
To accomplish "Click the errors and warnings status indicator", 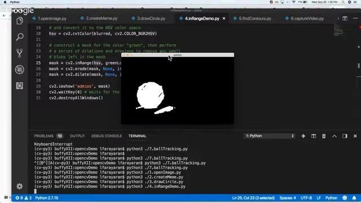I will click(x=24, y=198).
